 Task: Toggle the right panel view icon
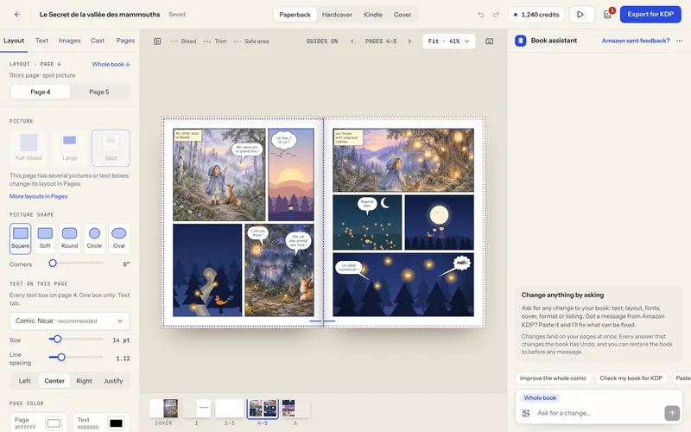pos(489,41)
